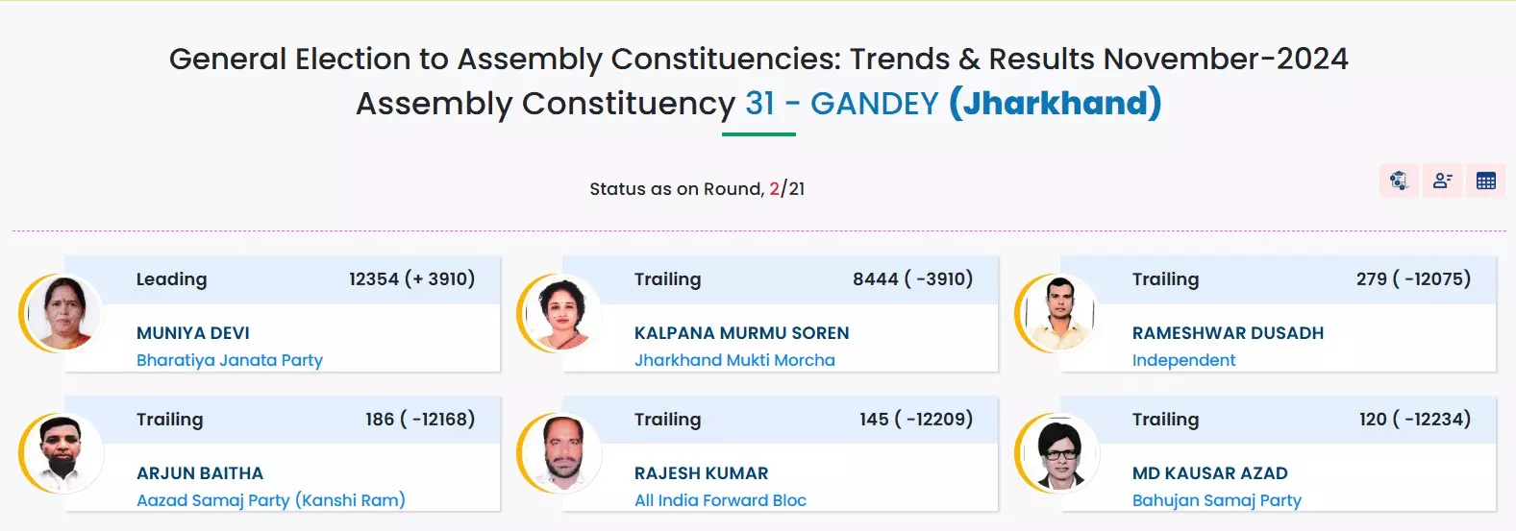Click the MUNIYA DEVI candidate name

click(193, 333)
